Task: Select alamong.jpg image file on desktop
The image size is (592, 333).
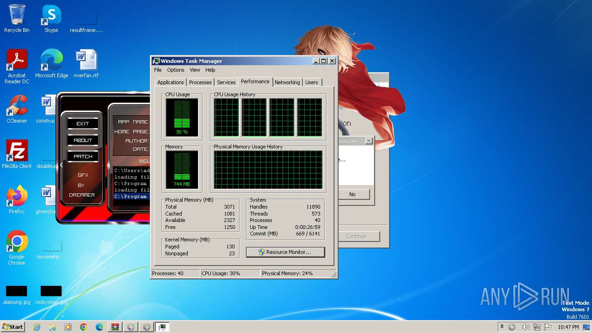Action: point(17,295)
